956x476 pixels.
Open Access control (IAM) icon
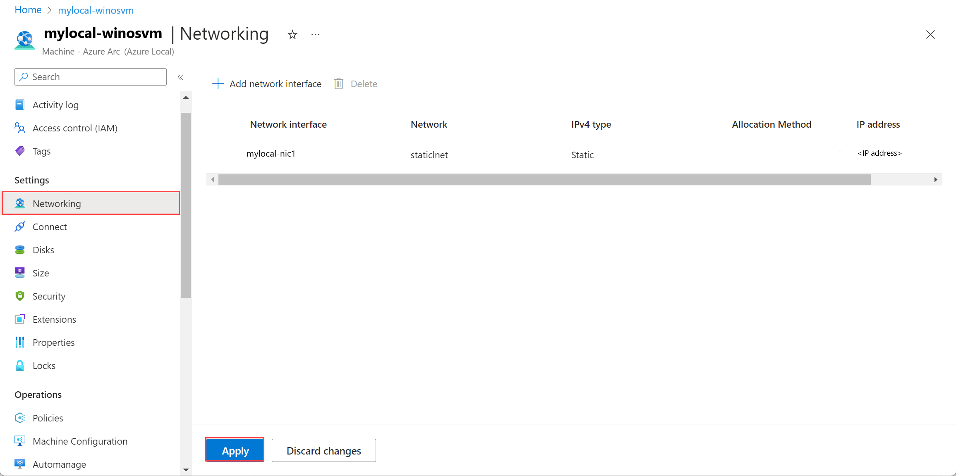pyautogui.click(x=20, y=128)
